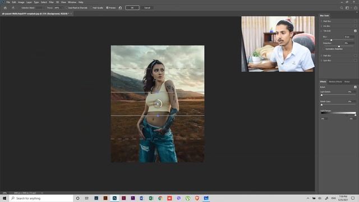Image resolution: width=359 pixels, height=202 pixels.
Task: Open uTorrent from the taskbar
Action: coord(188,198)
